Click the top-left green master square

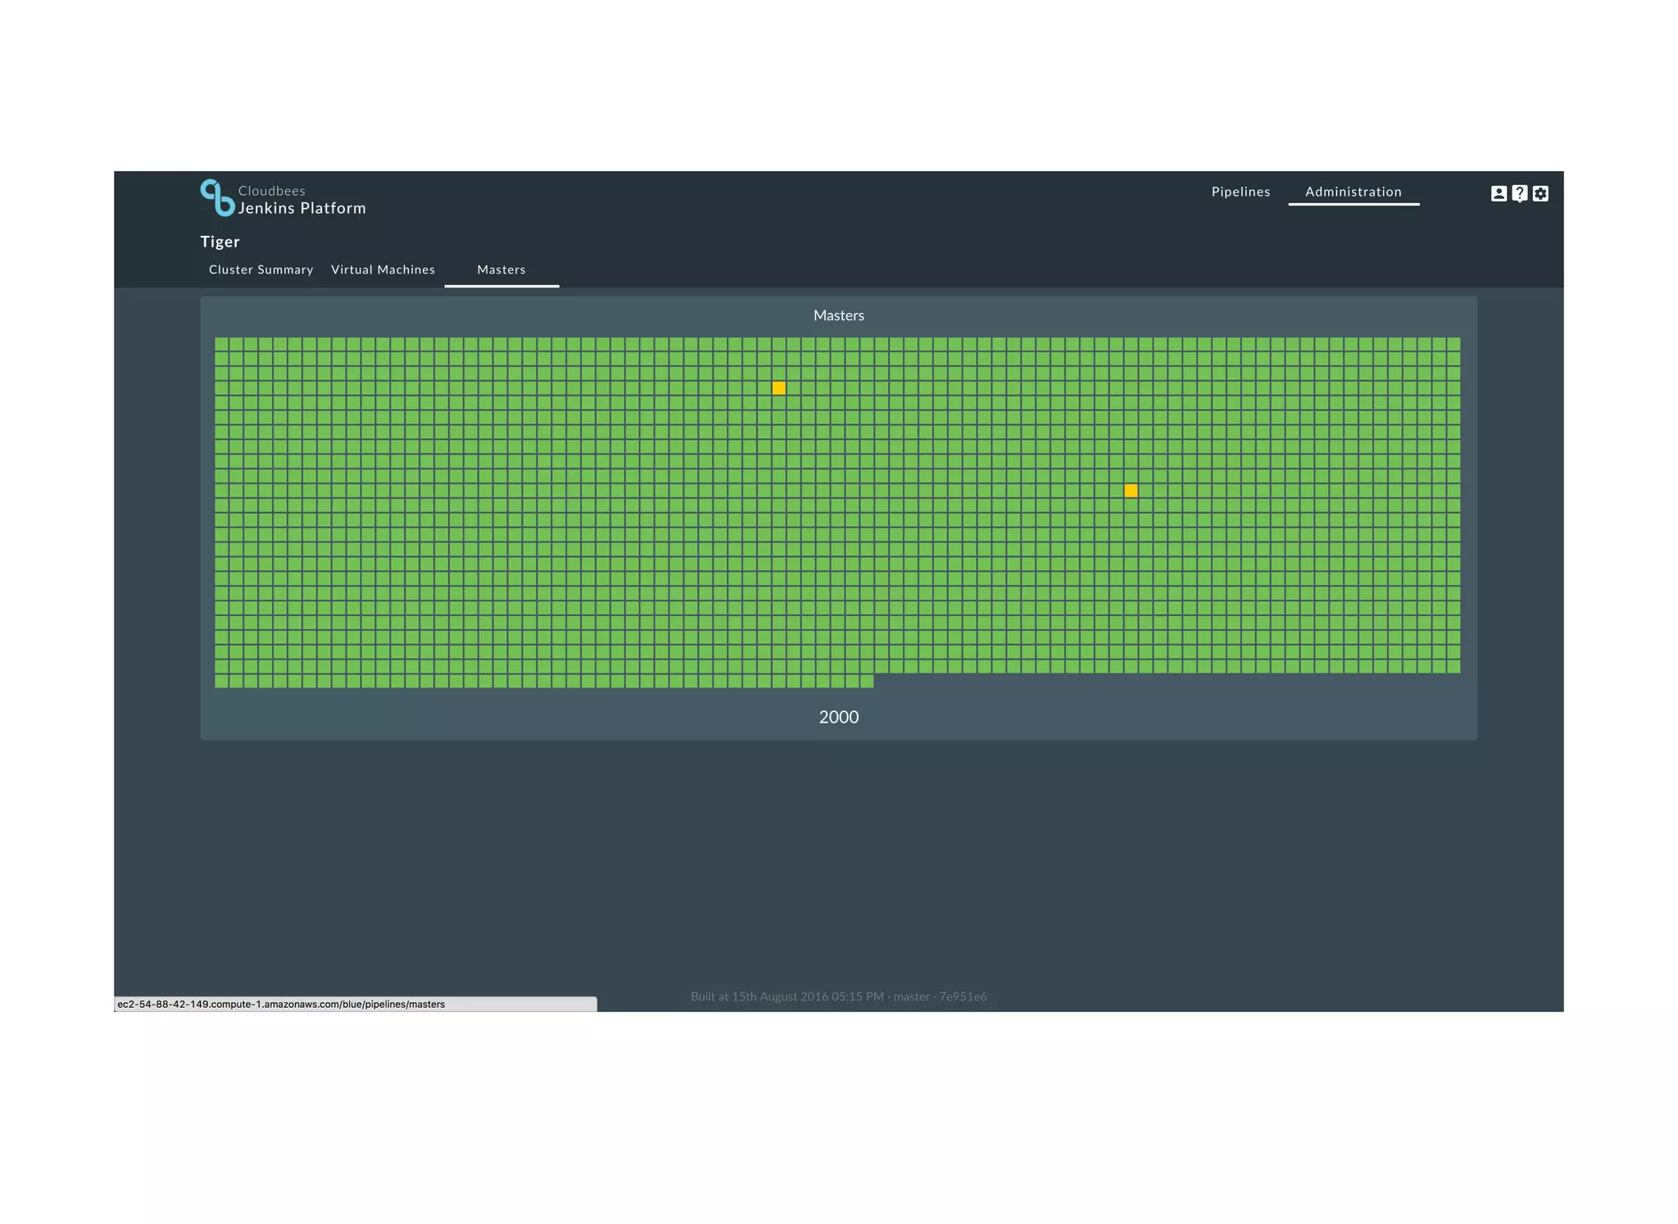pos(221,344)
